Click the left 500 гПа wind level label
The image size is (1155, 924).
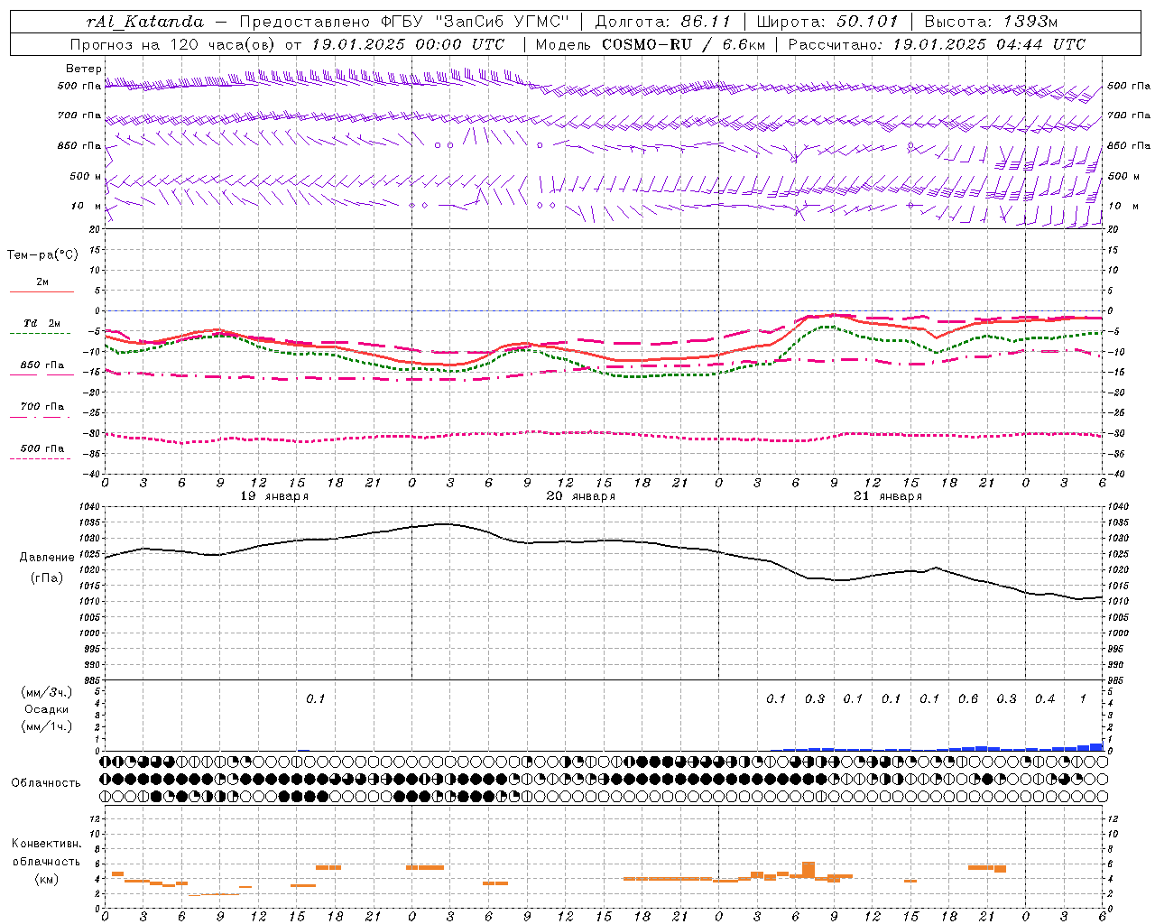(x=79, y=87)
